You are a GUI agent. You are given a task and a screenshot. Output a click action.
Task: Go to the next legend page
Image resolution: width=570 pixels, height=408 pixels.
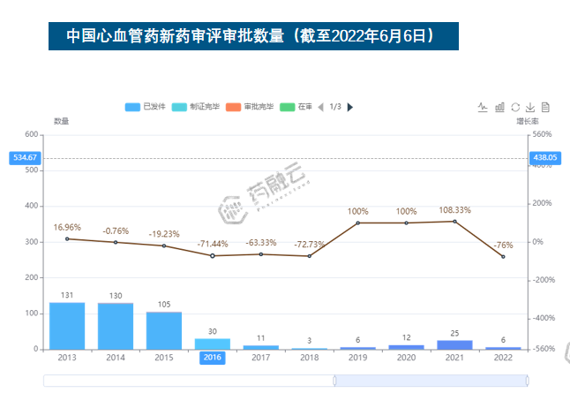click(x=350, y=107)
